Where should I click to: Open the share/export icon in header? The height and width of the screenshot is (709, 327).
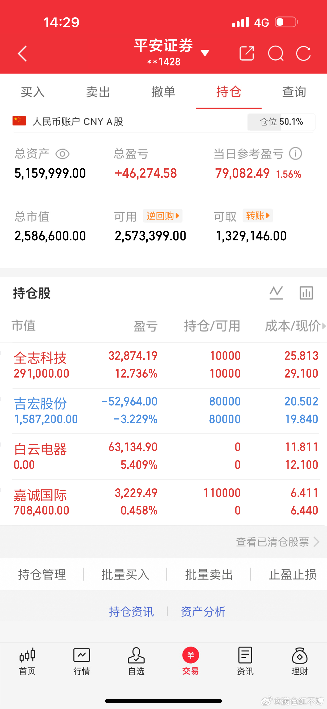tap(247, 53)
